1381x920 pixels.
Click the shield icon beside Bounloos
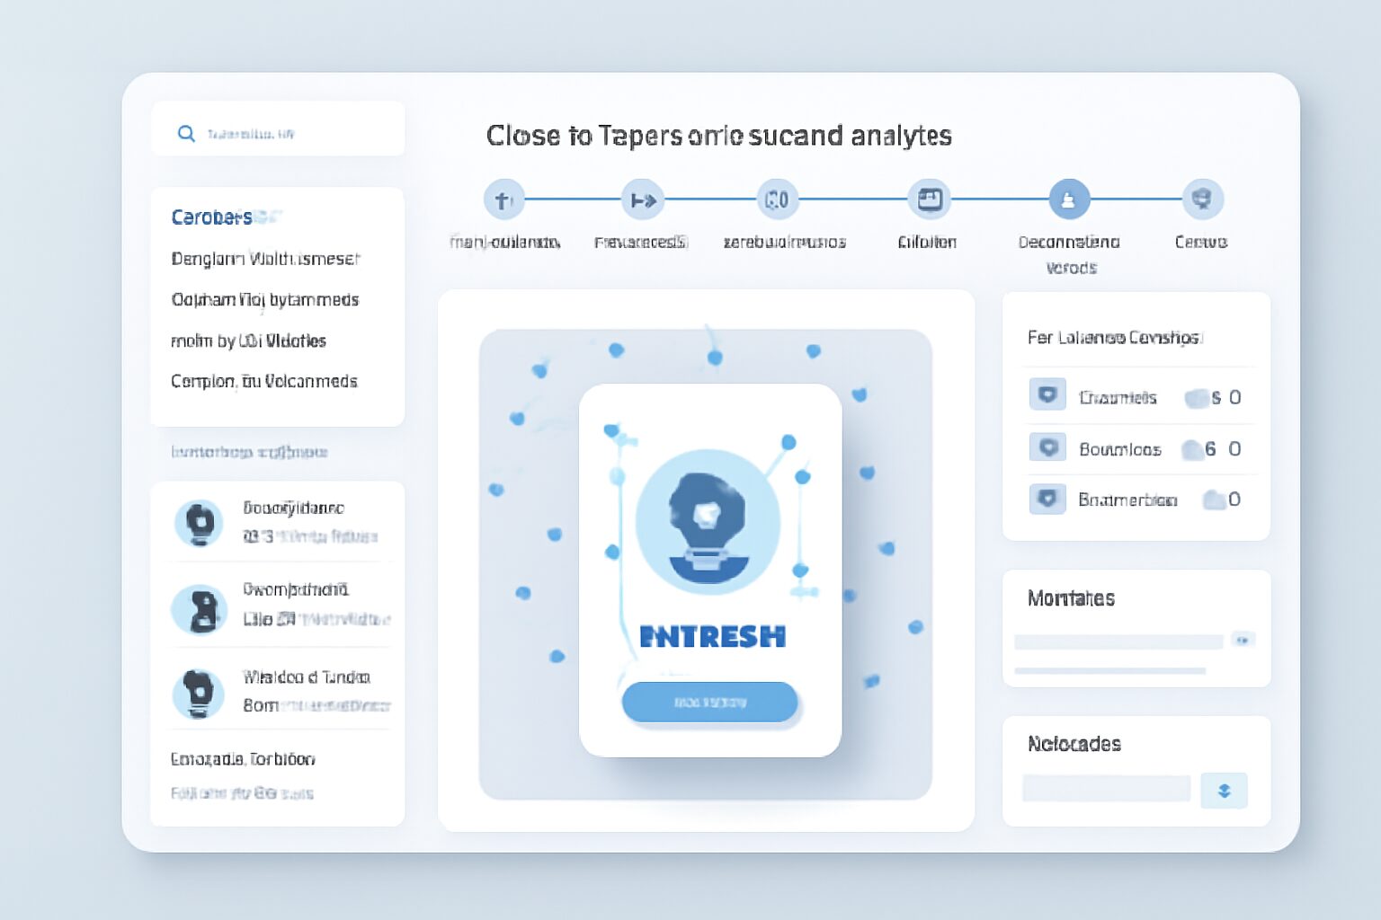click(1047, 447)
